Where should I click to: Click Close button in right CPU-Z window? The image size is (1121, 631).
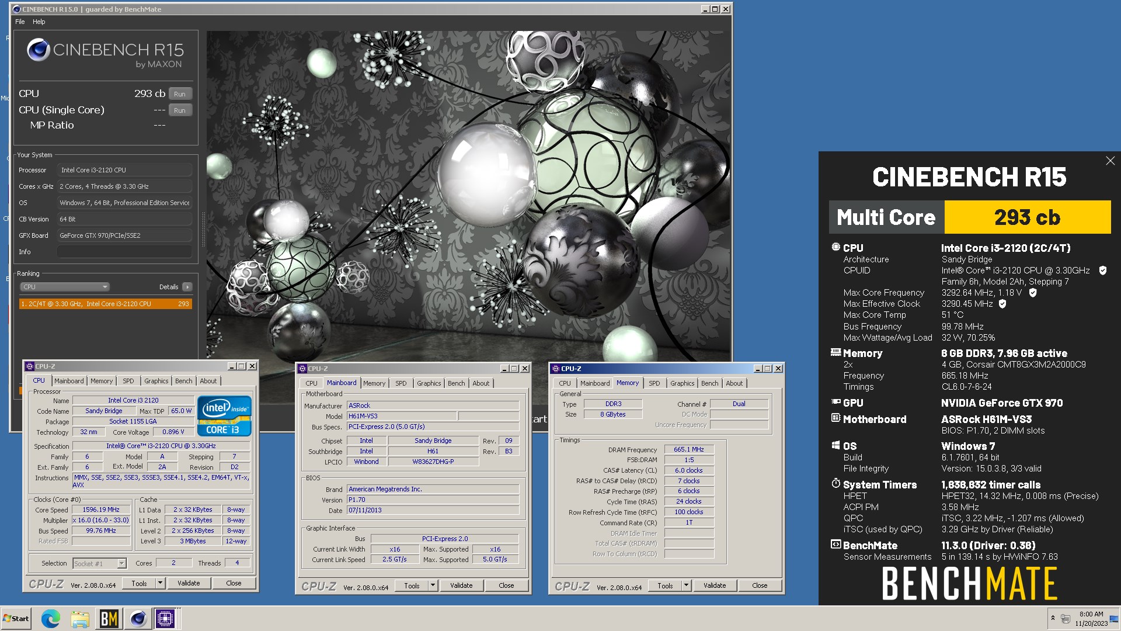click(760, 585)
